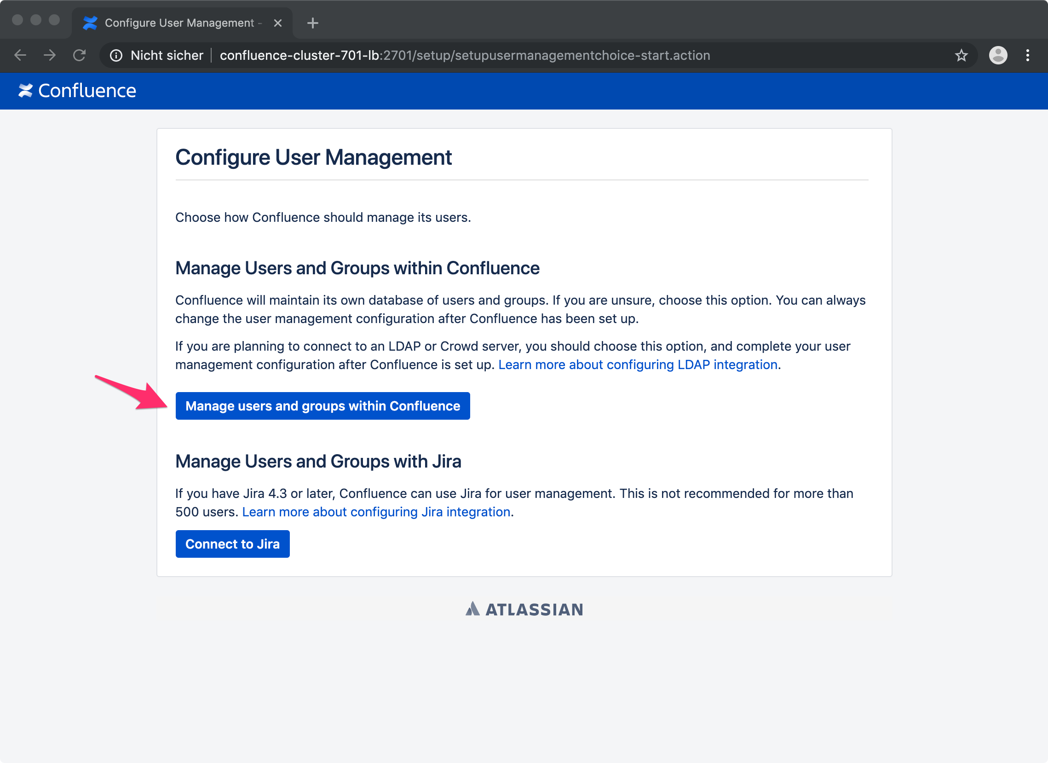Bookmark this page with the star icon
Screen dimensions: 1048x763
pos(961,56)
